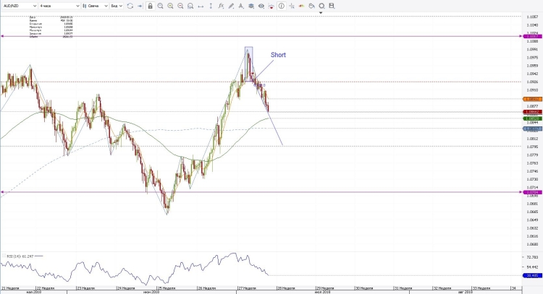543x294 pixels.
Task: Click the 1.1057 price scale value
Action: (x=532, y=17)
